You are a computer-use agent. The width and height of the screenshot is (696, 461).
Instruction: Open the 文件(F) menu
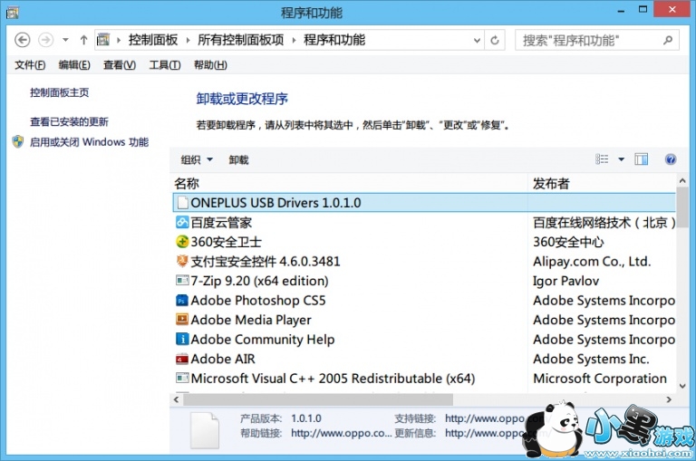point(31,65)
